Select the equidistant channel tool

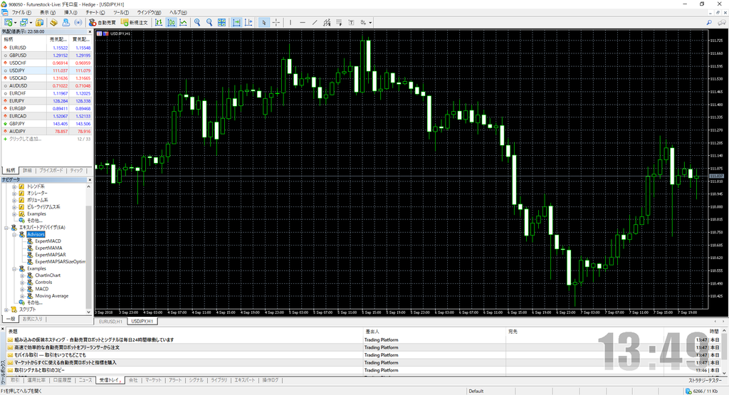tap(327, 22)
